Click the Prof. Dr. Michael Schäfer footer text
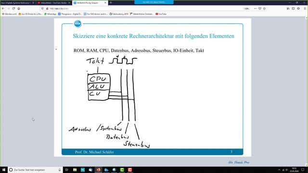 (94, 152)
